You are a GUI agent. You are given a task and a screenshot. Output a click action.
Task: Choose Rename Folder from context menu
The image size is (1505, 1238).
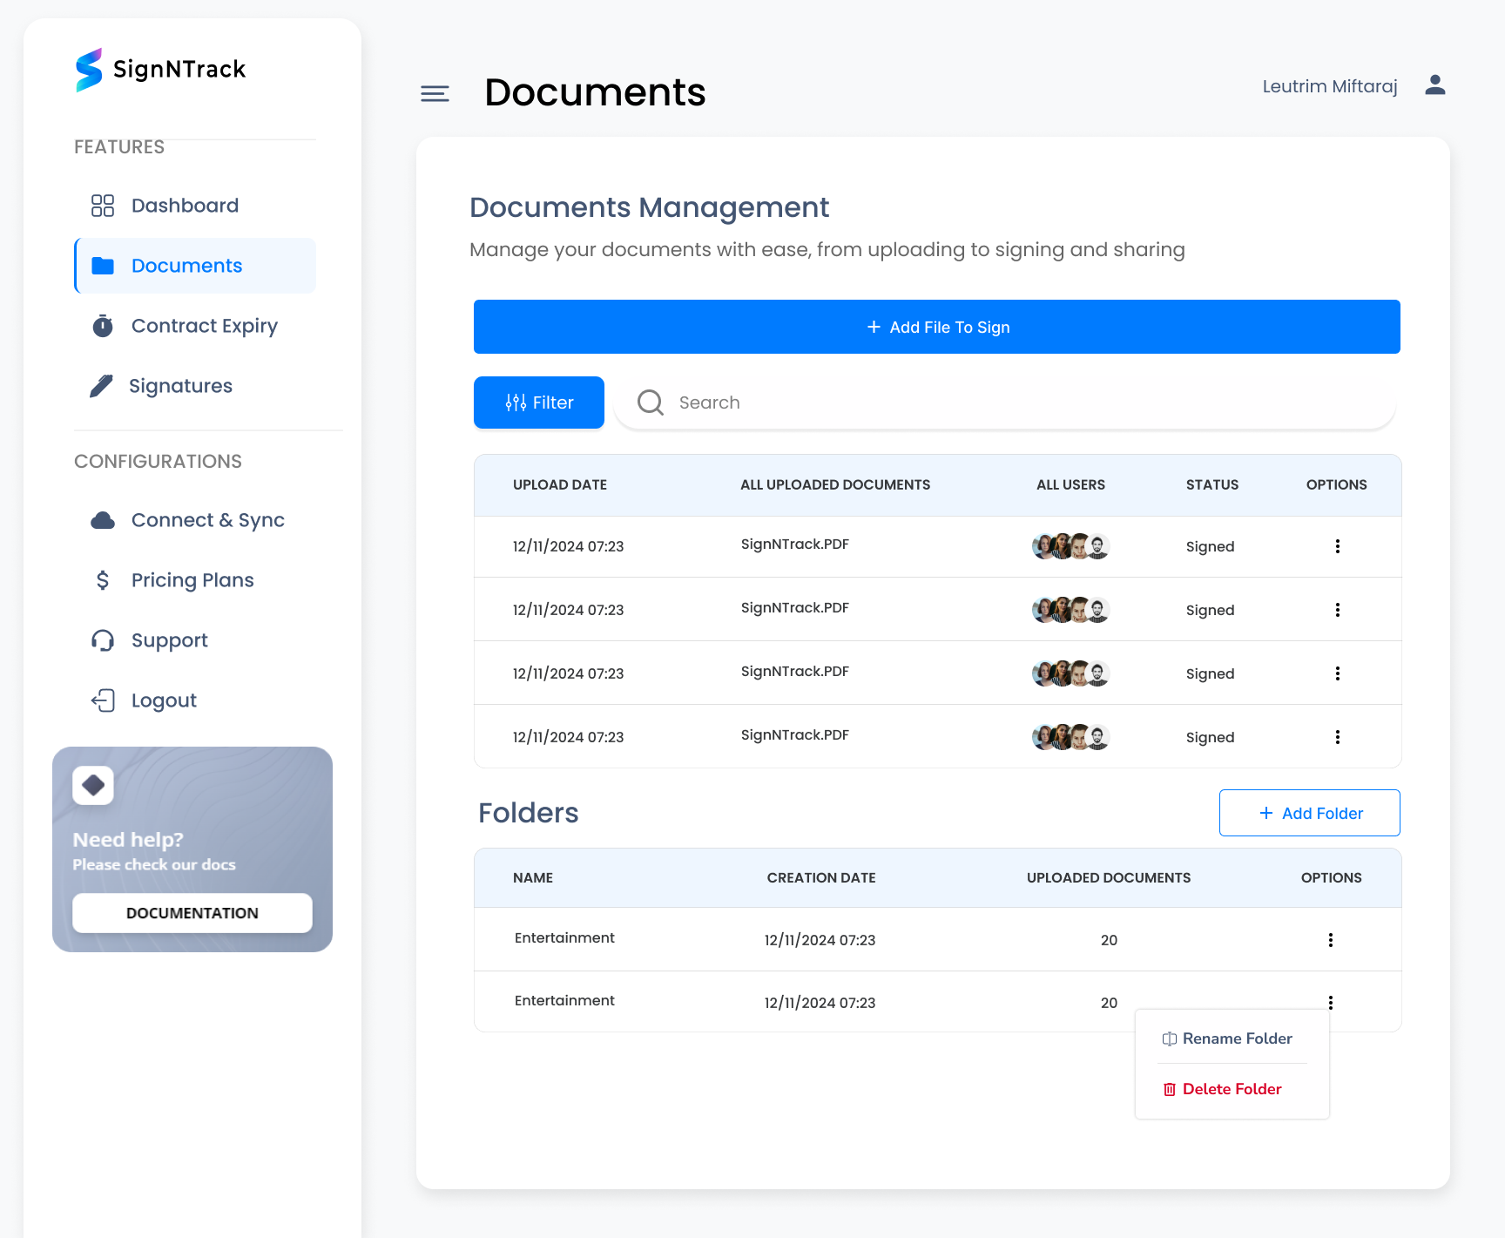tap(1237, 1038)
